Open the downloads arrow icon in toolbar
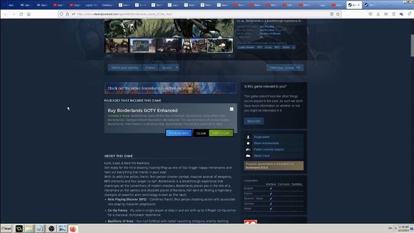 point(378,14)
